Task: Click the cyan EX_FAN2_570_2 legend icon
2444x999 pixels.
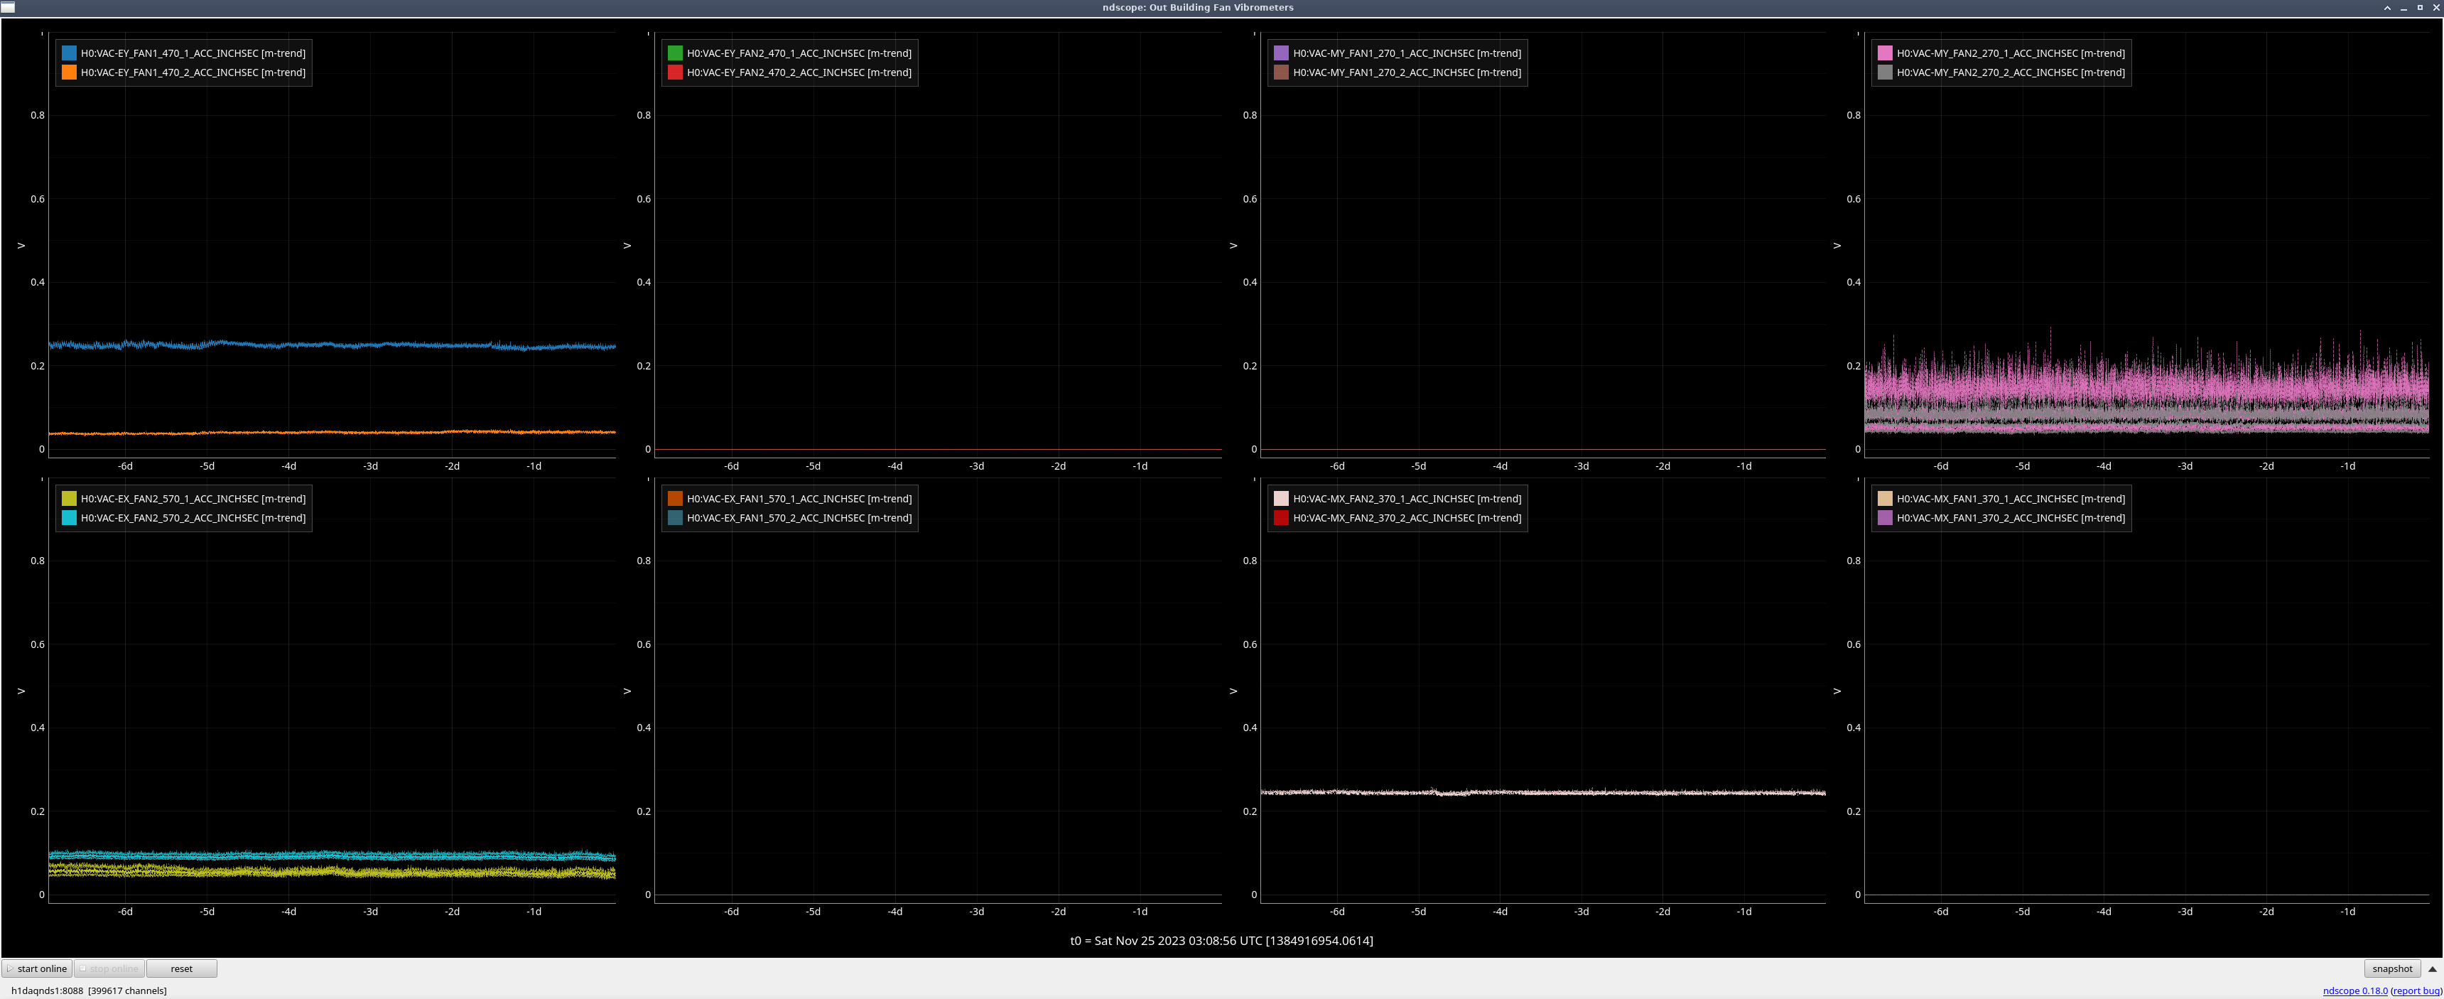Action: point(69,518)
